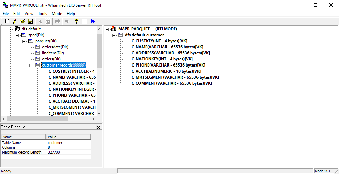The image size is (339, 174).
Task: Click the horizontal scroll left arrow
Action: tap(4, 119)
